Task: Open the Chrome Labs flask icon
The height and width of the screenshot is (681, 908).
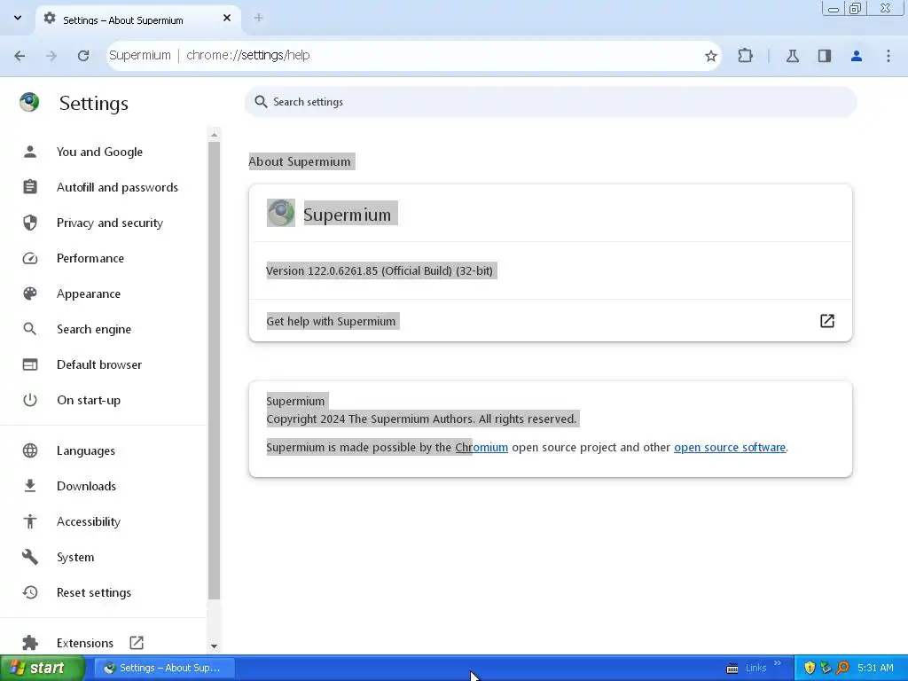Action: (x=793, y=56)
